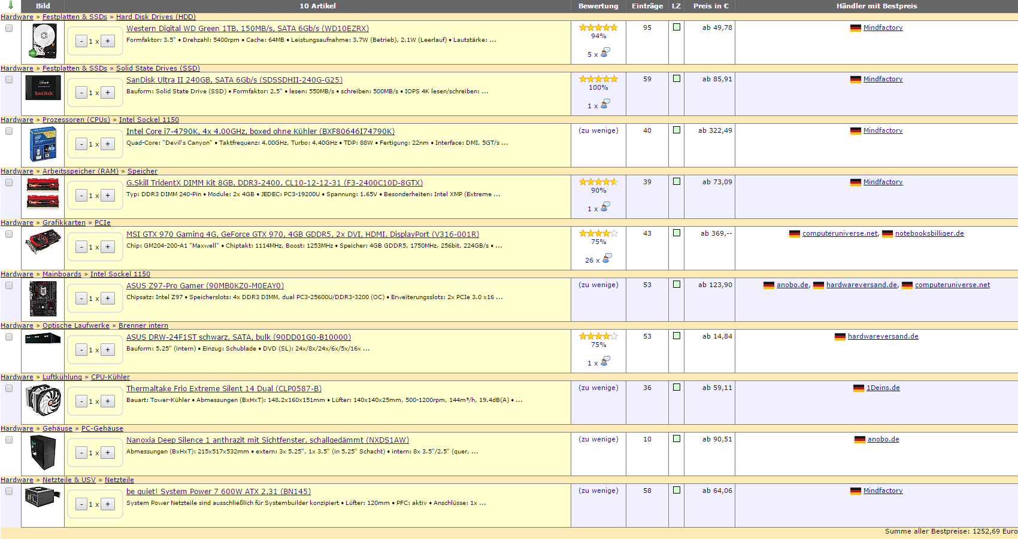Decrease quantity of Nanoxia Deep Silence case

pos(81,453)
